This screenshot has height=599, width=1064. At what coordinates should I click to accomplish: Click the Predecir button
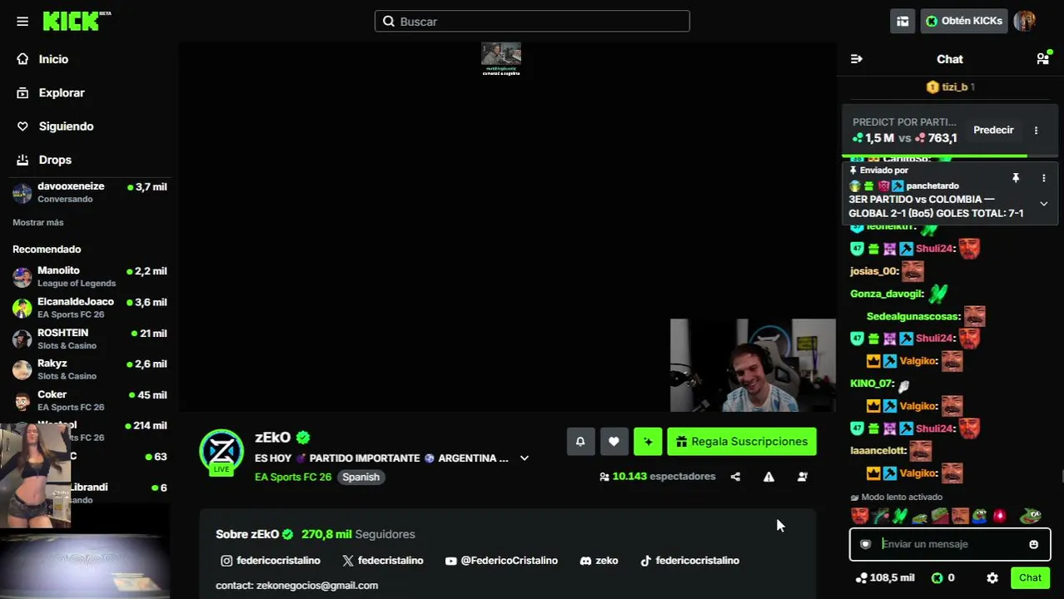pos(993,131)
